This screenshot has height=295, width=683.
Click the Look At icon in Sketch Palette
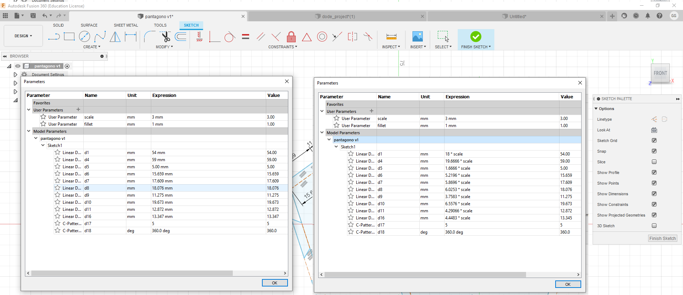click(x=654, y=130)
